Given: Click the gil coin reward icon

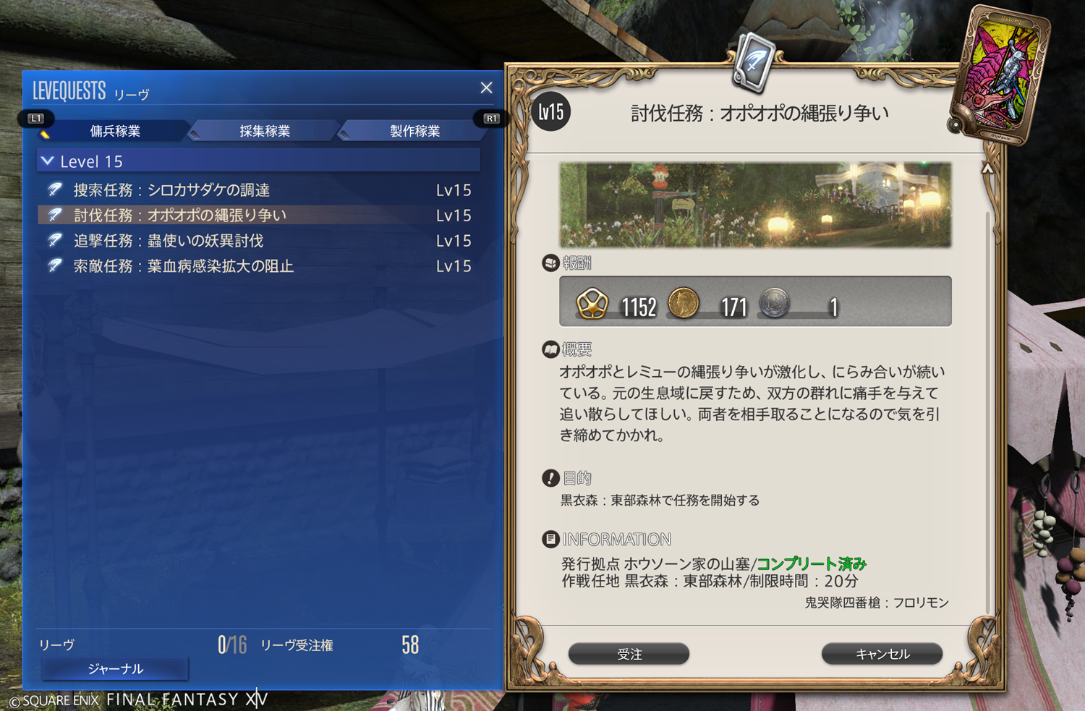Looking at the screenshot, I should pos(684,303).
